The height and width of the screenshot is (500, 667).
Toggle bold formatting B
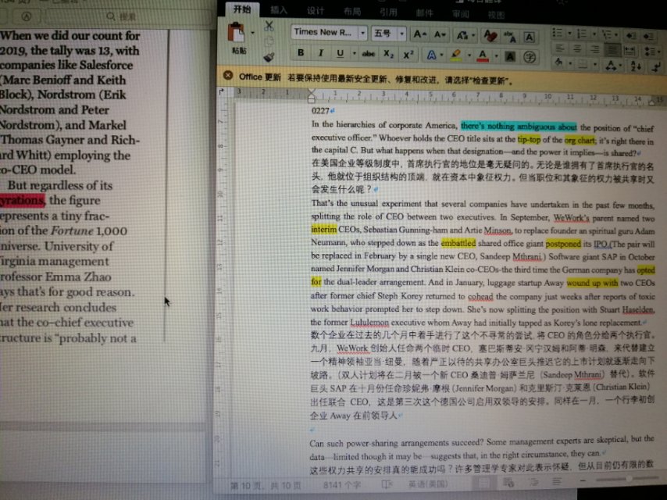coord(301,53)
